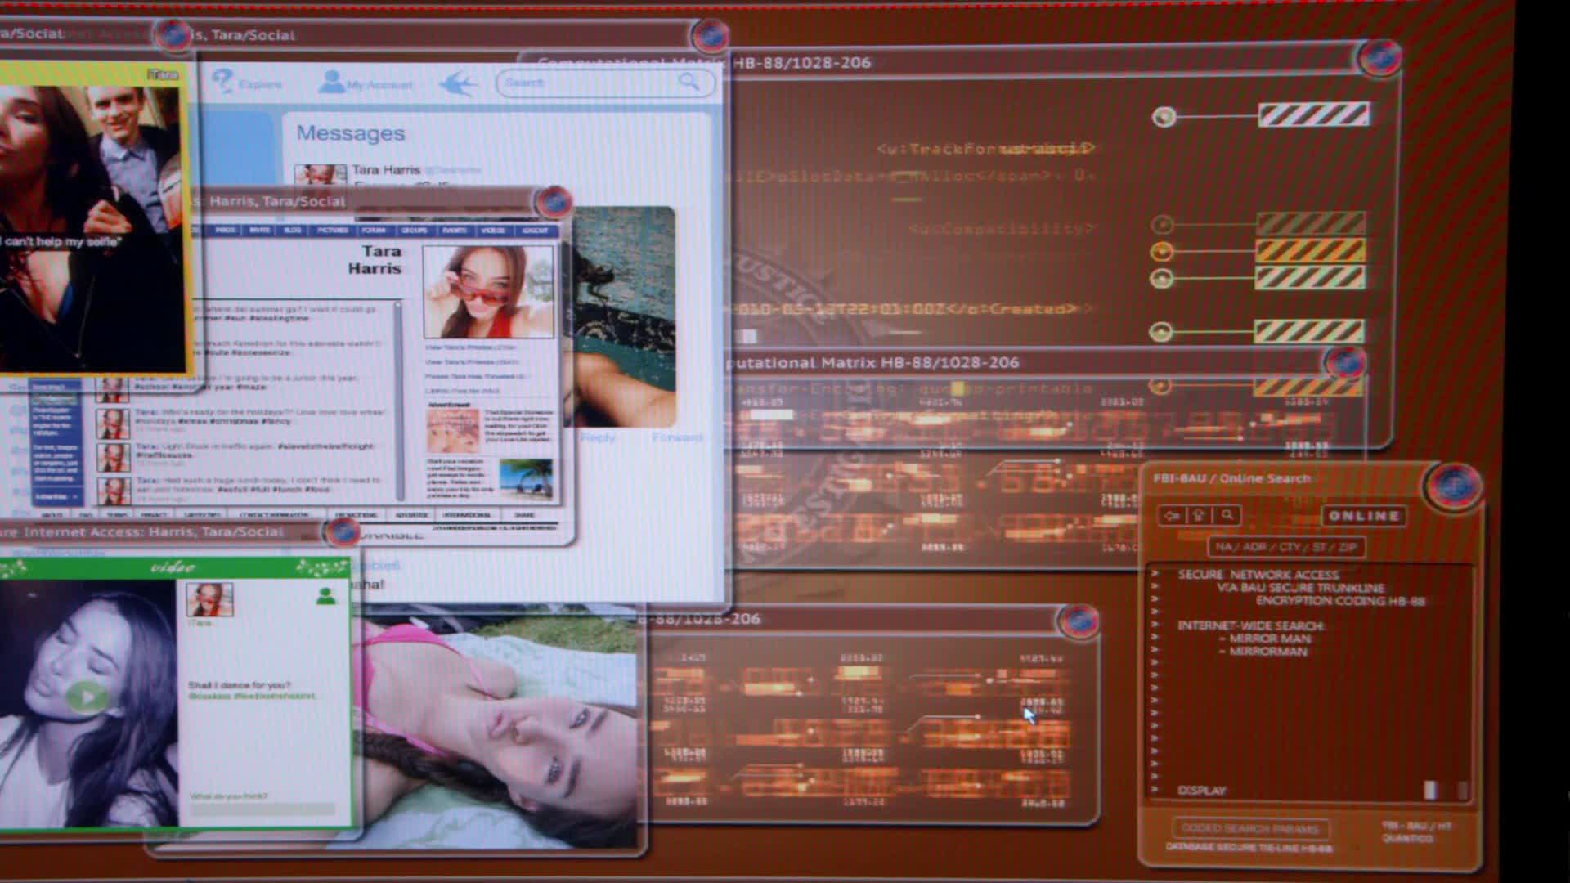Click the Explore question mark icon
Screen dimensions: 1570x883
(x=222, y=81)
